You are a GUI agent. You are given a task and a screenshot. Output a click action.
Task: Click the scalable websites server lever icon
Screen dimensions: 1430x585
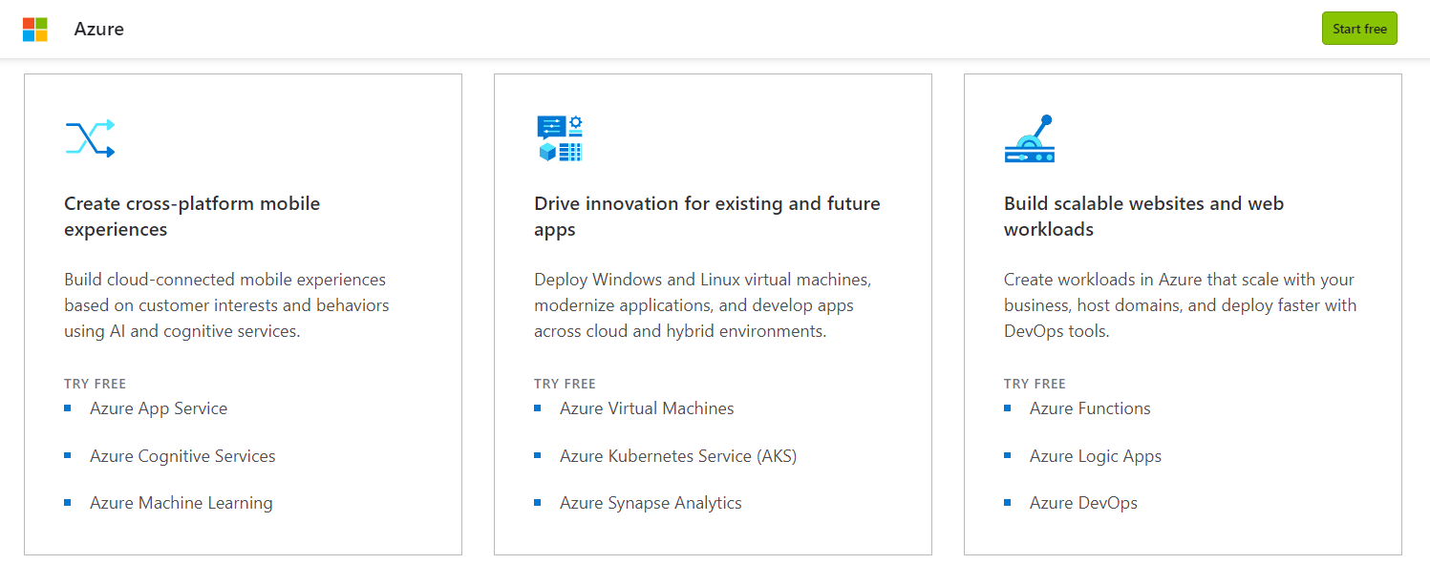pyautogui.click(x=1029, y=139)
